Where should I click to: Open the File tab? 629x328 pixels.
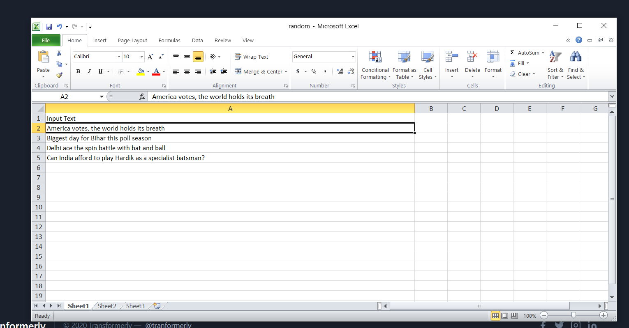[46, 40]
